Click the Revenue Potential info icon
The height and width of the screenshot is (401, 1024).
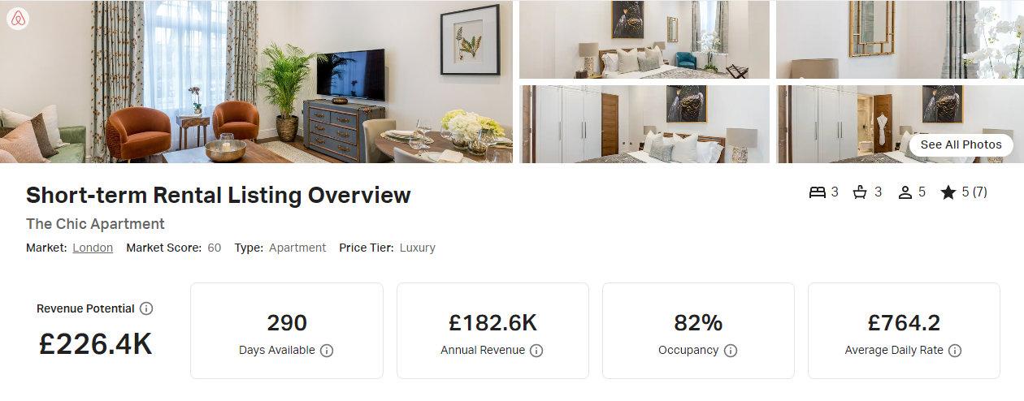[146, 308]
